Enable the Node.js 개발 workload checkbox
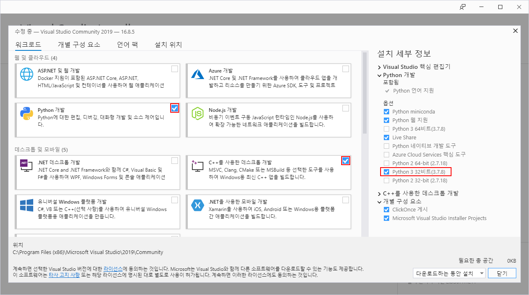The width and height of the screenshot is (529, 295). coord(346,108)
